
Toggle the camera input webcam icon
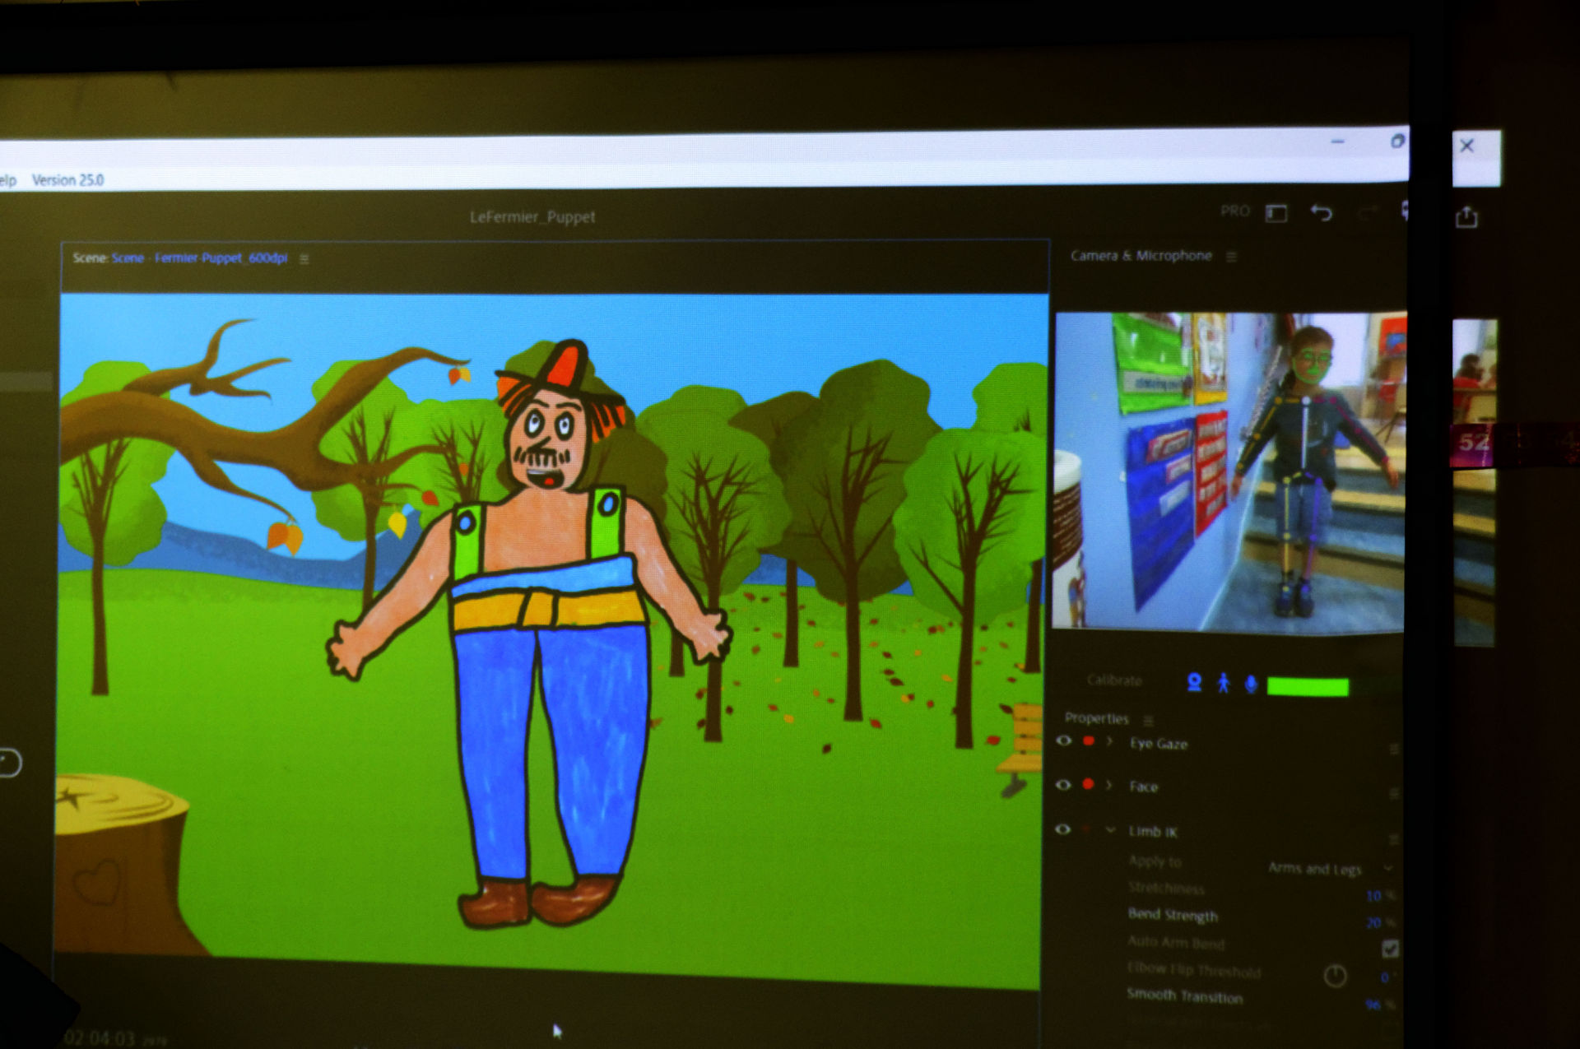(1194, 682)
